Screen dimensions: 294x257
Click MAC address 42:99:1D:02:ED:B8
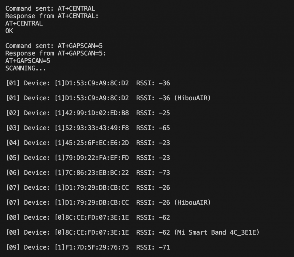pyautogui.click(x=97, y=113)
